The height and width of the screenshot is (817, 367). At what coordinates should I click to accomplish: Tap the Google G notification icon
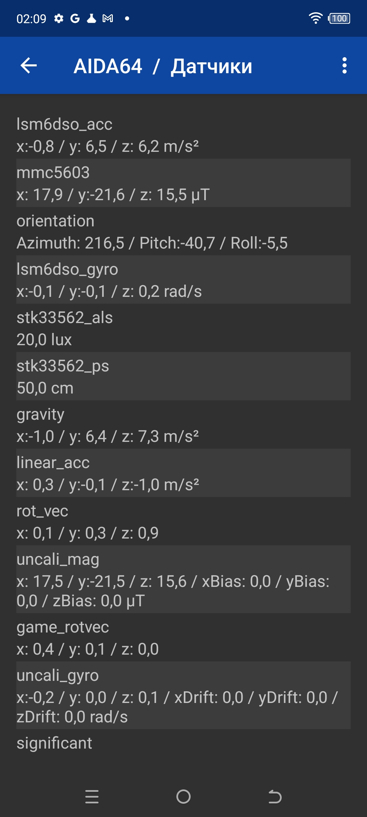[75, 18]
